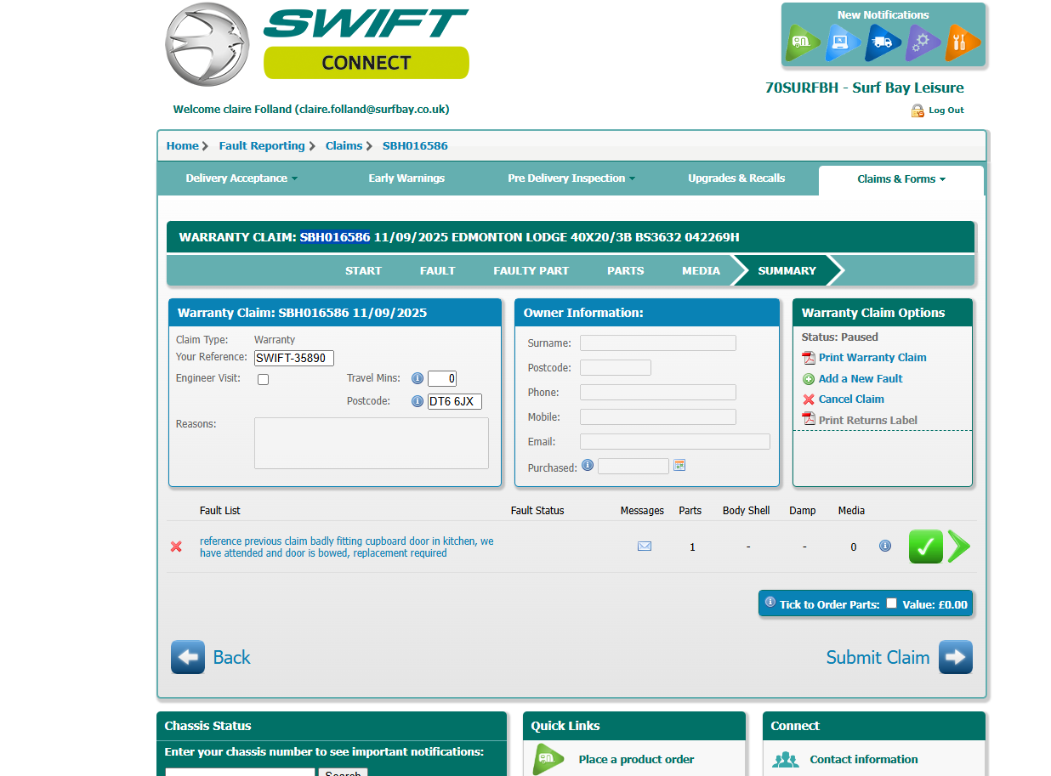This screenshot has width=1051, height=776.
Task: Click the Print Returns Label link
Action: coord(868,420)
